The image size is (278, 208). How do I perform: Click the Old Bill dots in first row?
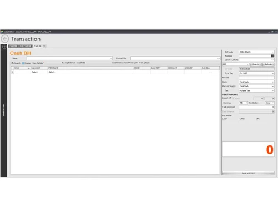coord(210,72)
